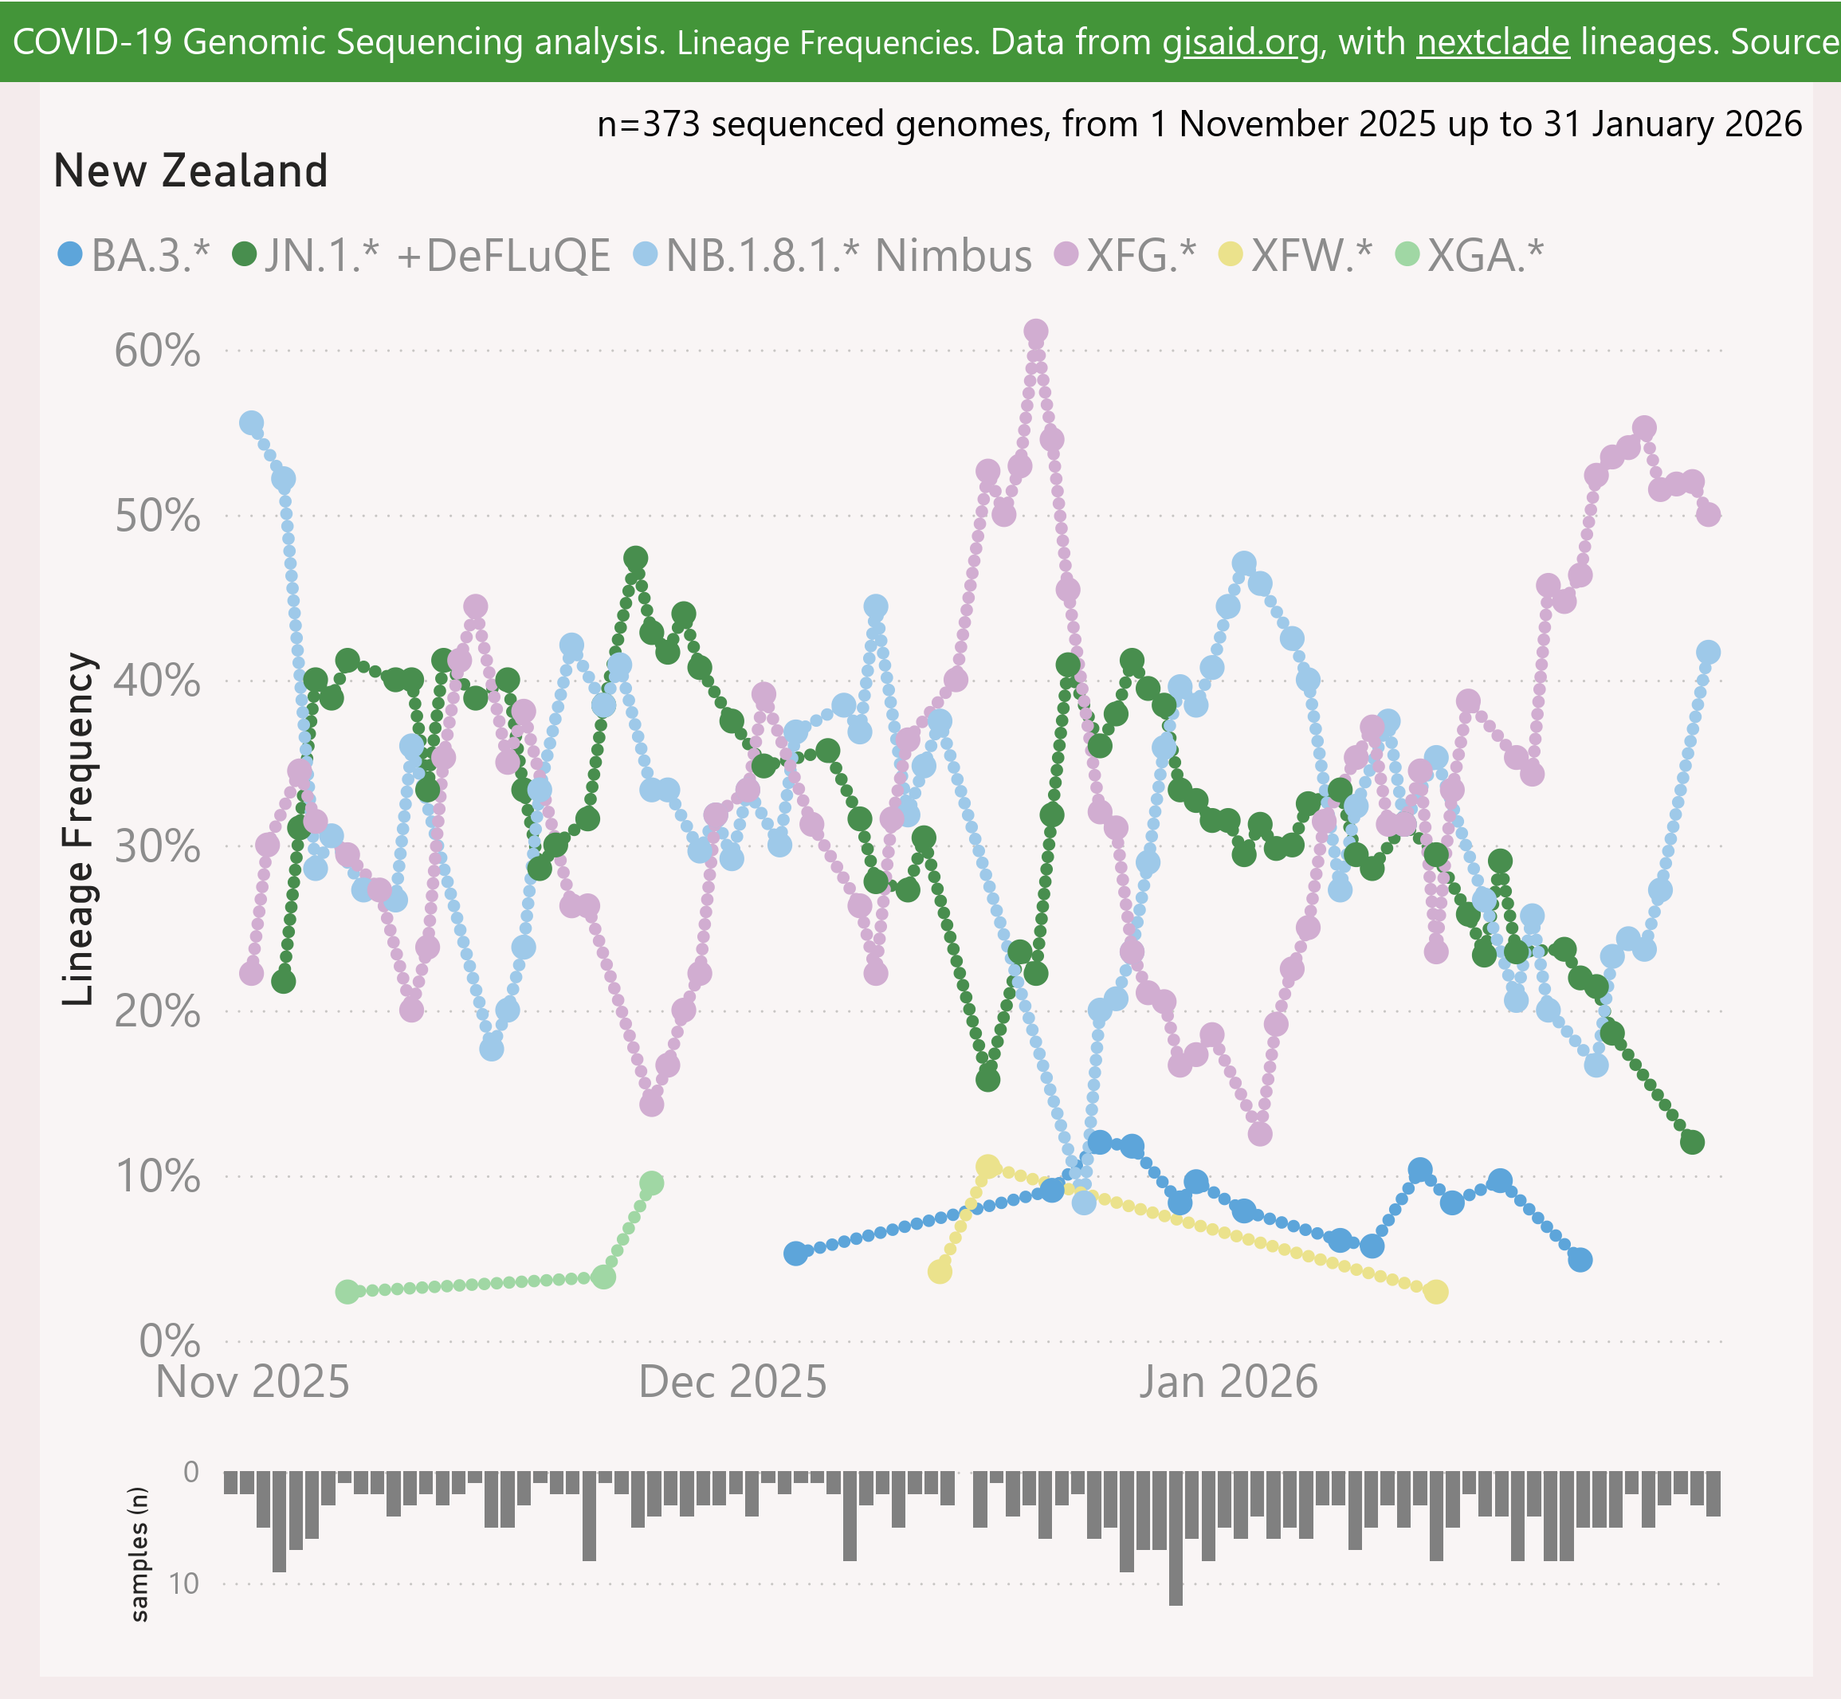Click the New Zealand chart title
The image size is (1841, 1699).
tap(190, 171)
